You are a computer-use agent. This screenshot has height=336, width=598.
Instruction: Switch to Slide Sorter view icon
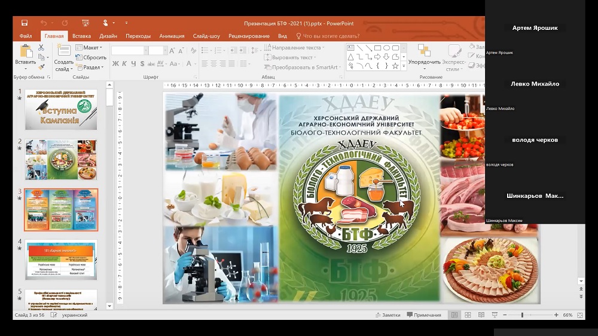[x=468, y=315]
